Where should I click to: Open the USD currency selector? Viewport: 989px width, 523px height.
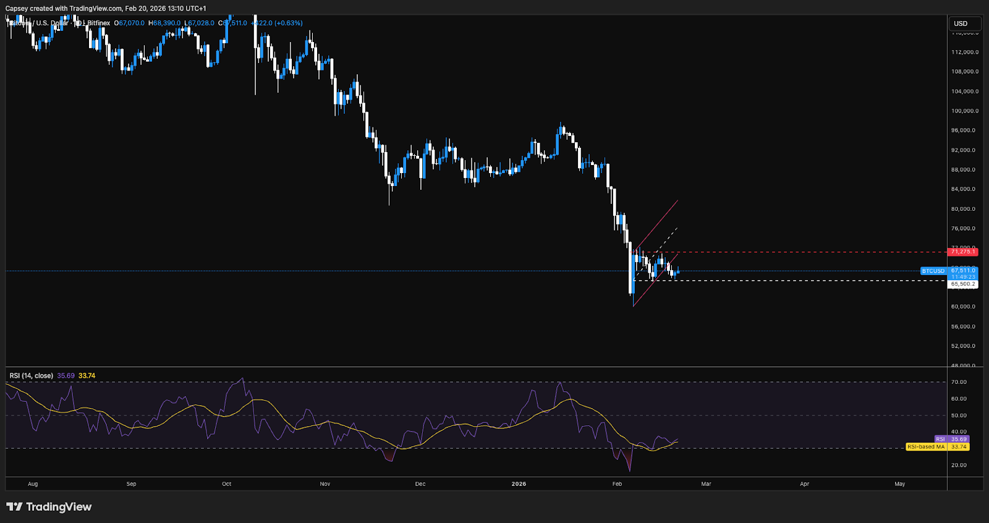(965, 23)
